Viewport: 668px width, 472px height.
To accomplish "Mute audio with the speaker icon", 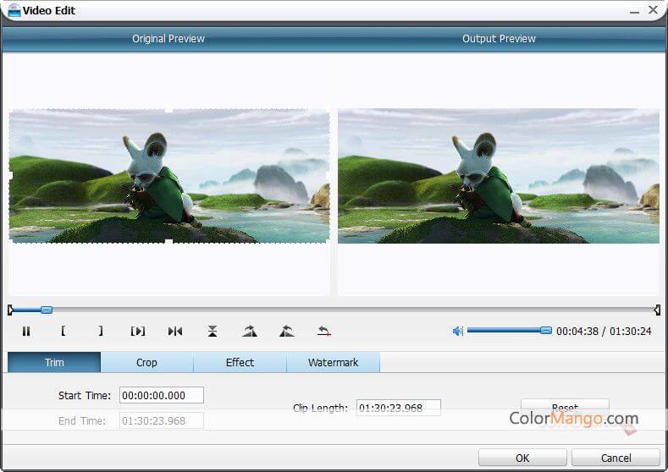I will point(458,332).
